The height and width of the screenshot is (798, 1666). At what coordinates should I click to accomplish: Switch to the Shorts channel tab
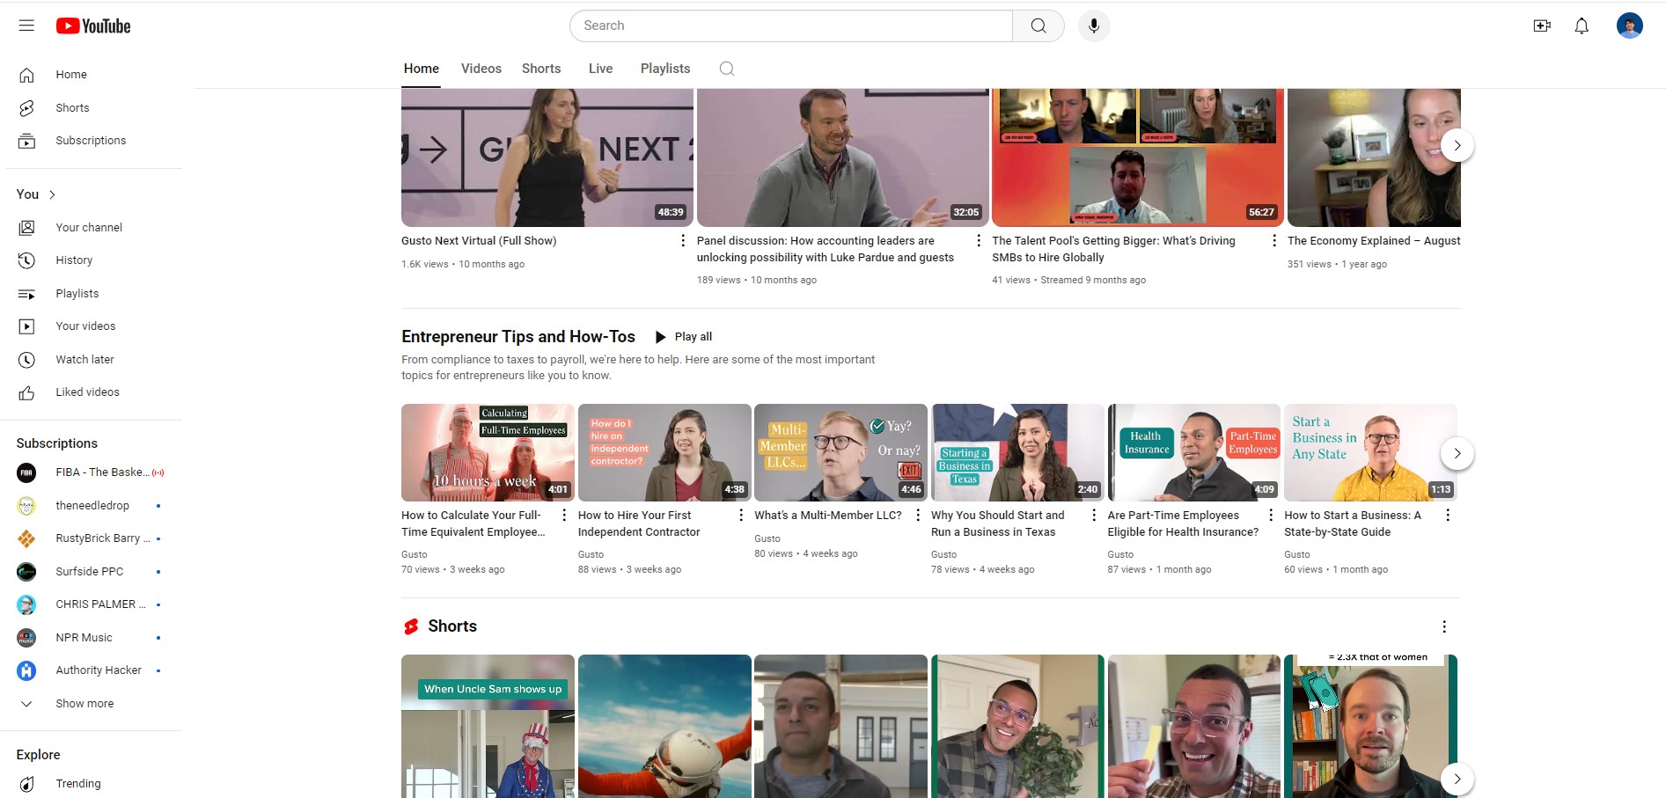coord(541,69)
